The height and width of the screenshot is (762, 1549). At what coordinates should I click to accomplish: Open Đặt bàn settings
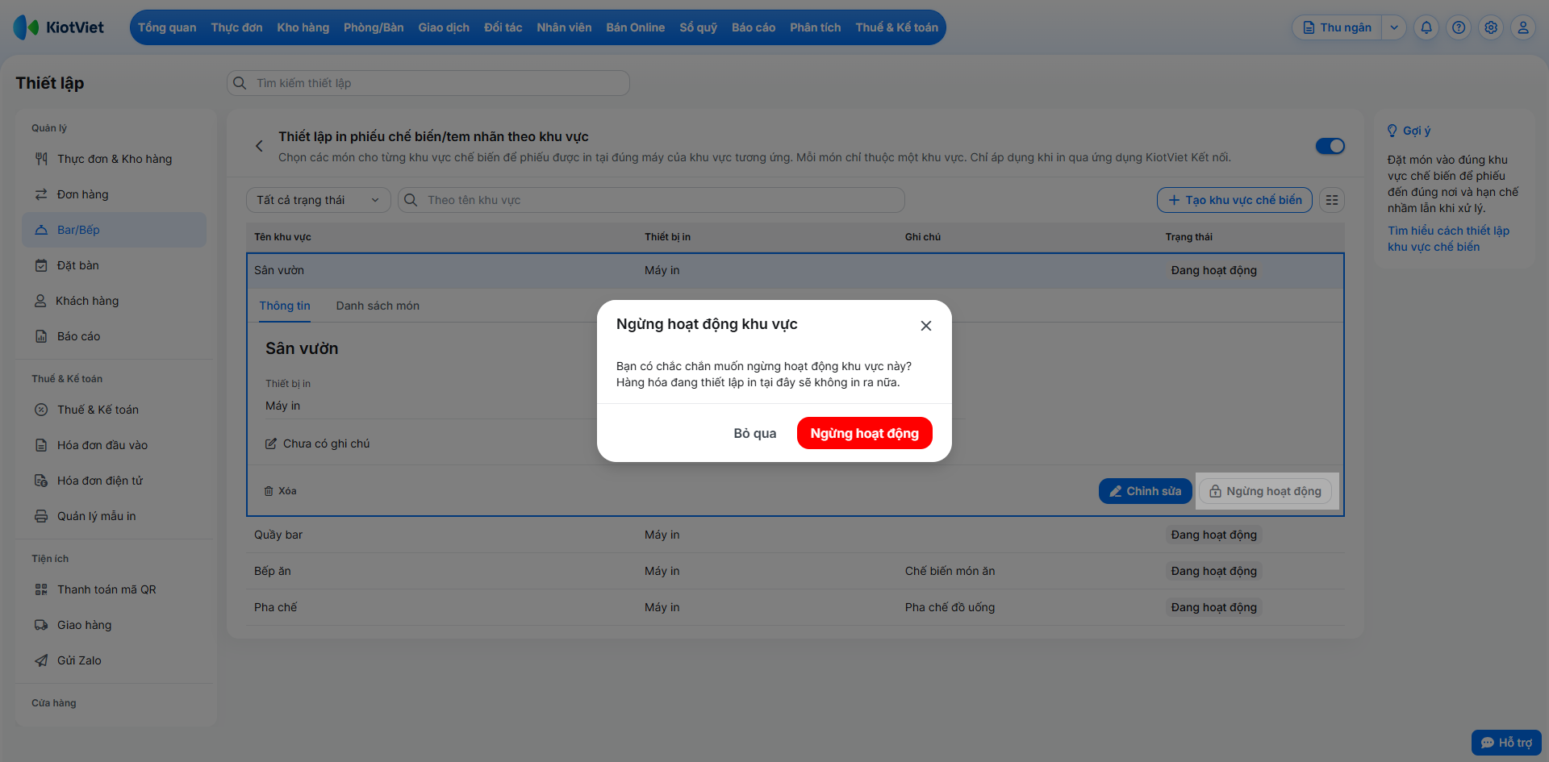point(114,265)
